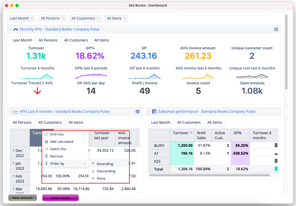Open the All Customers top filter dropdown
296x206 pixels.
85,18
